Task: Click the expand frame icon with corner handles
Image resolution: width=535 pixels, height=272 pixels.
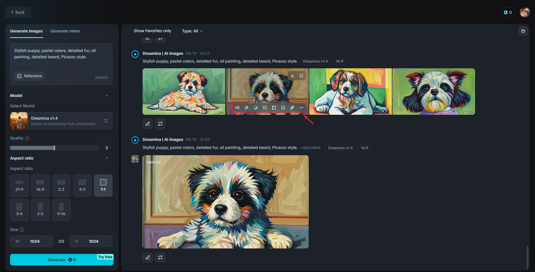Action: click(x=274, y=108)
